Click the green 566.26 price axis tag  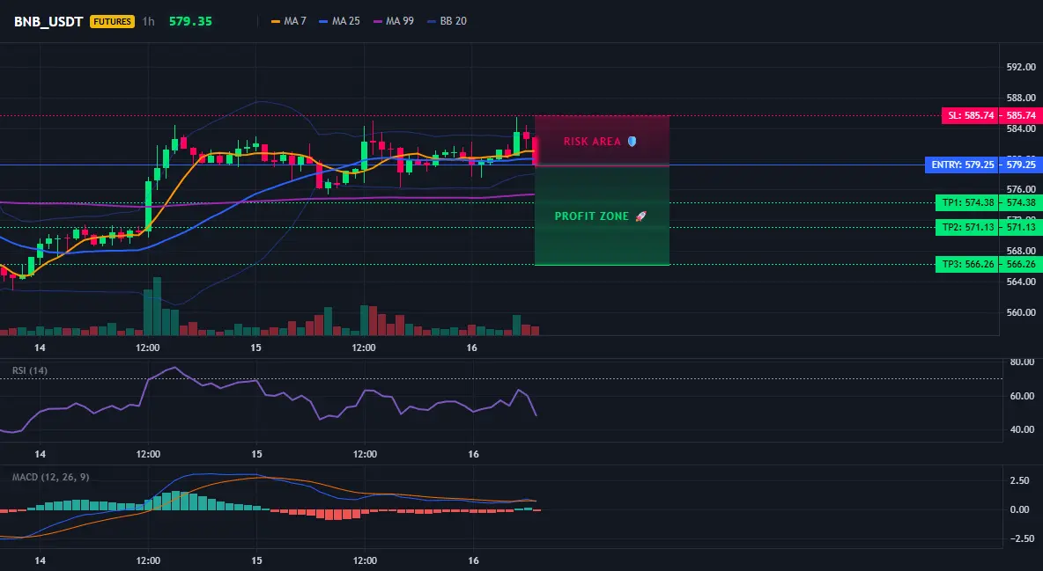[x=1021, y=265]
